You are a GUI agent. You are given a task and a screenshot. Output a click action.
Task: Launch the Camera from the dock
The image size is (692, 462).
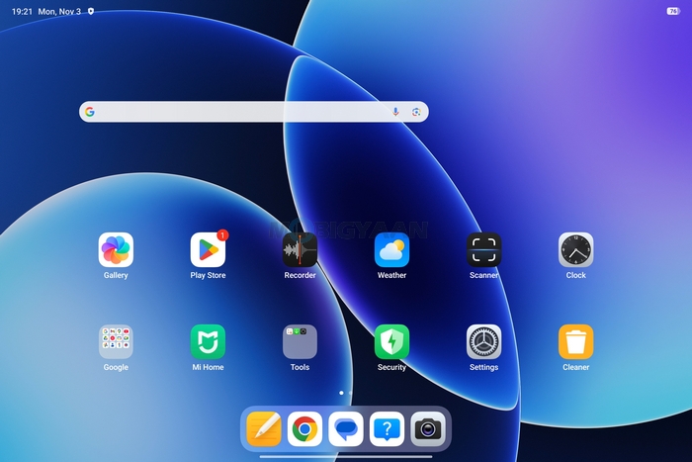[x=428, y=429]
